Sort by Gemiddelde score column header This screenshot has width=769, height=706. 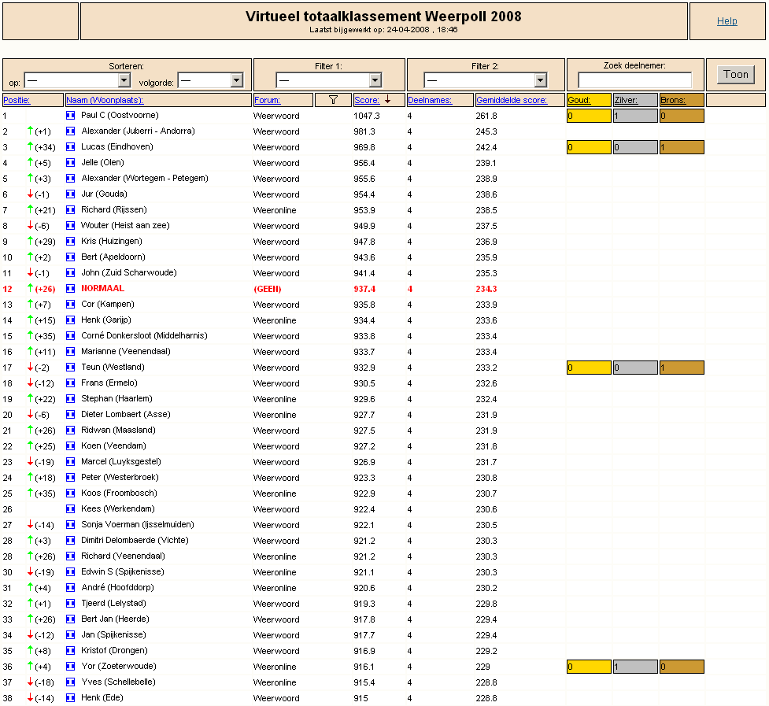click(x=512, y=100)
